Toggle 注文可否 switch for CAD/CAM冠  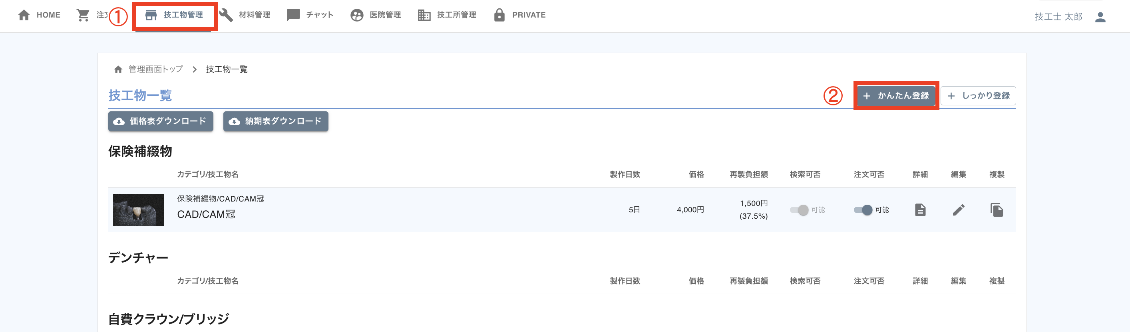point(863,210)
